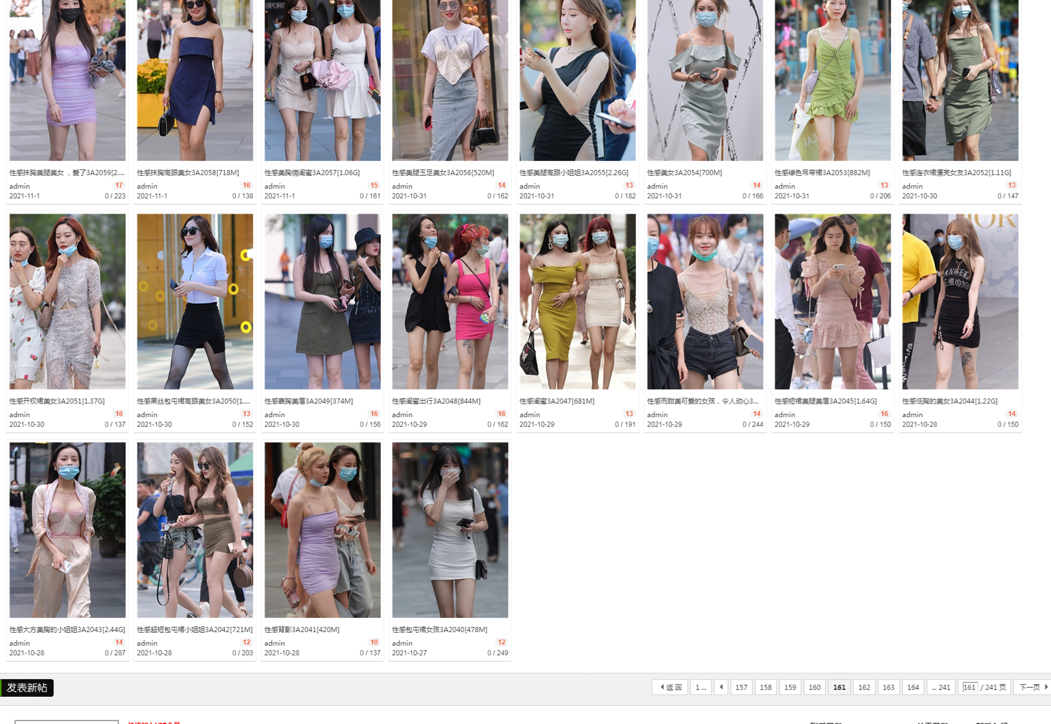Viewport: 1051px width, 724px height.
Task: Open thumbnail of post 3A2049
Action: [323, 301]
